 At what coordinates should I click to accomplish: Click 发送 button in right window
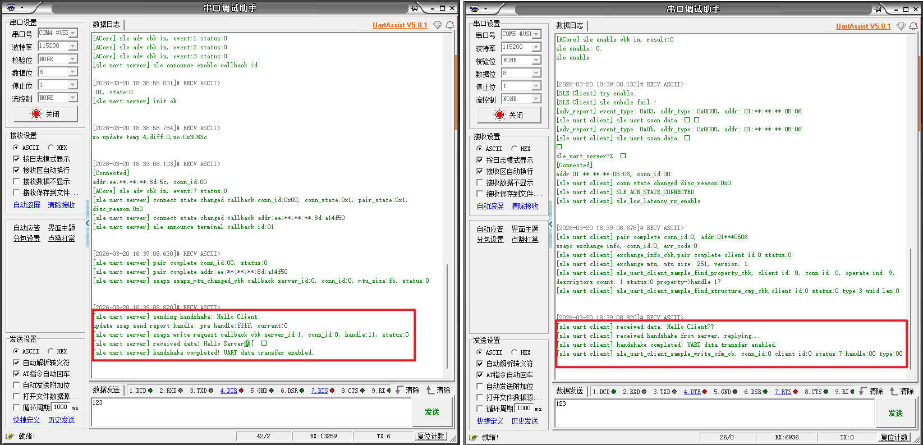[x=896, y=413]
